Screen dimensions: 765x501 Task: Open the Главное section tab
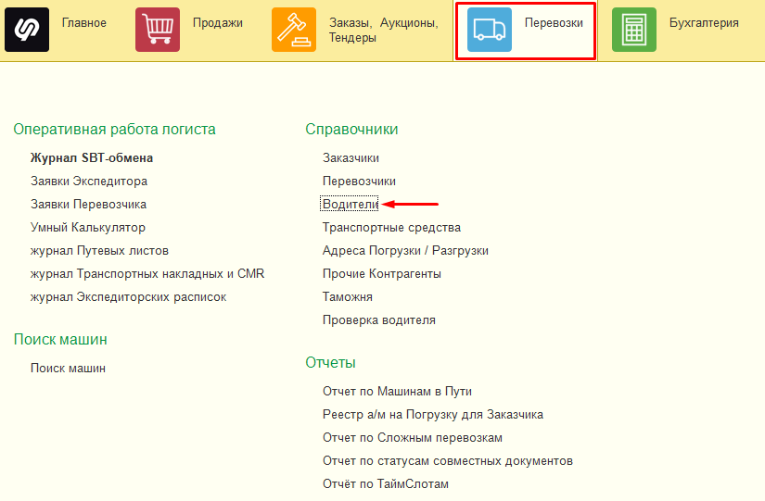[x=83, y=23]
